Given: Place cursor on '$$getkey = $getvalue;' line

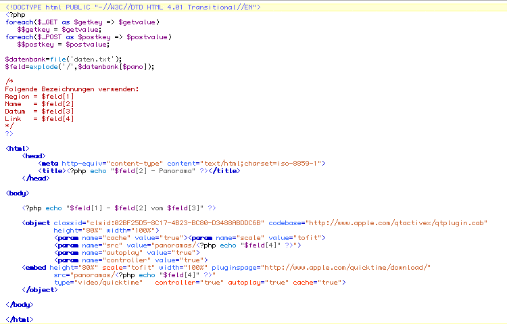Looking at the screenshot, I should tap(59, 30).
